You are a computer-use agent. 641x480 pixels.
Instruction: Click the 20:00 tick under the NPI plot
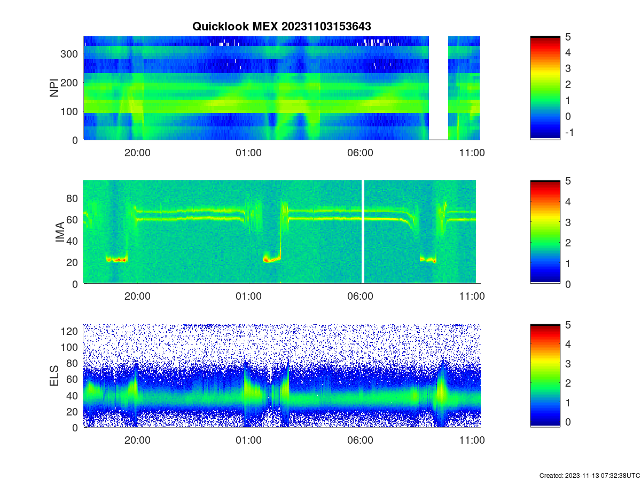click(137, 153)
